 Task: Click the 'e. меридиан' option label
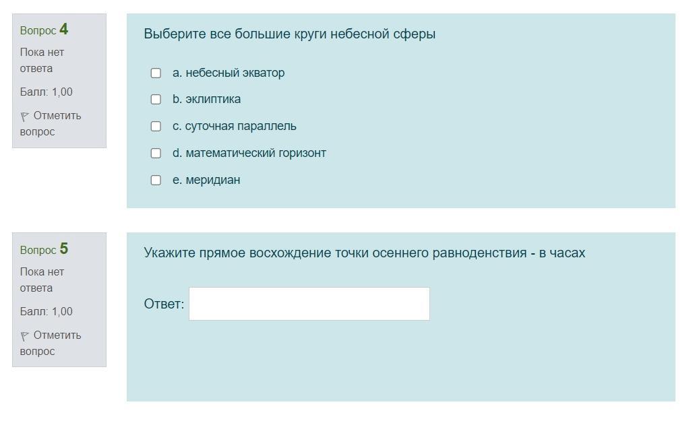206,181
